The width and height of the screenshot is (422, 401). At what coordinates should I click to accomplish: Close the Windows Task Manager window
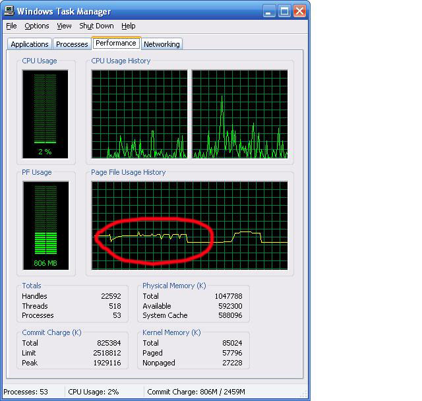(x=299, y=11)
